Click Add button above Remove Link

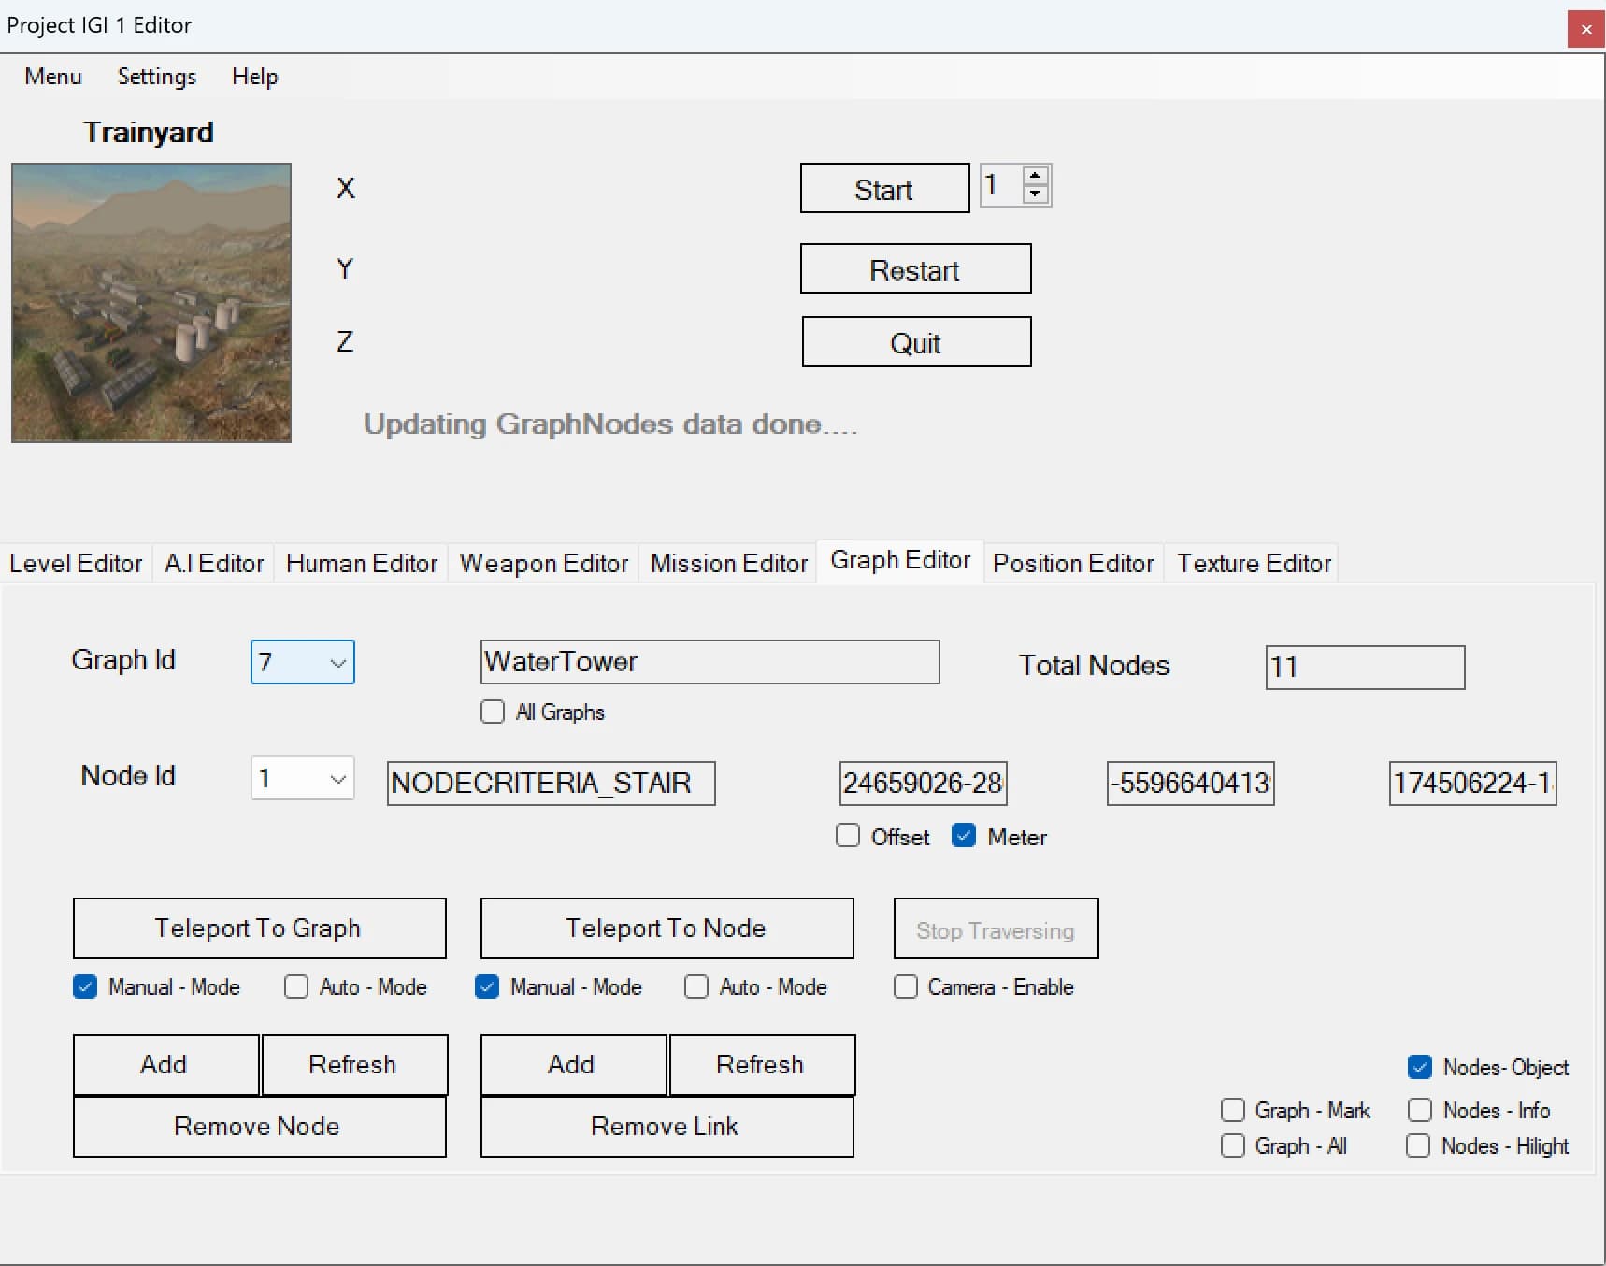coord(573,1064)
